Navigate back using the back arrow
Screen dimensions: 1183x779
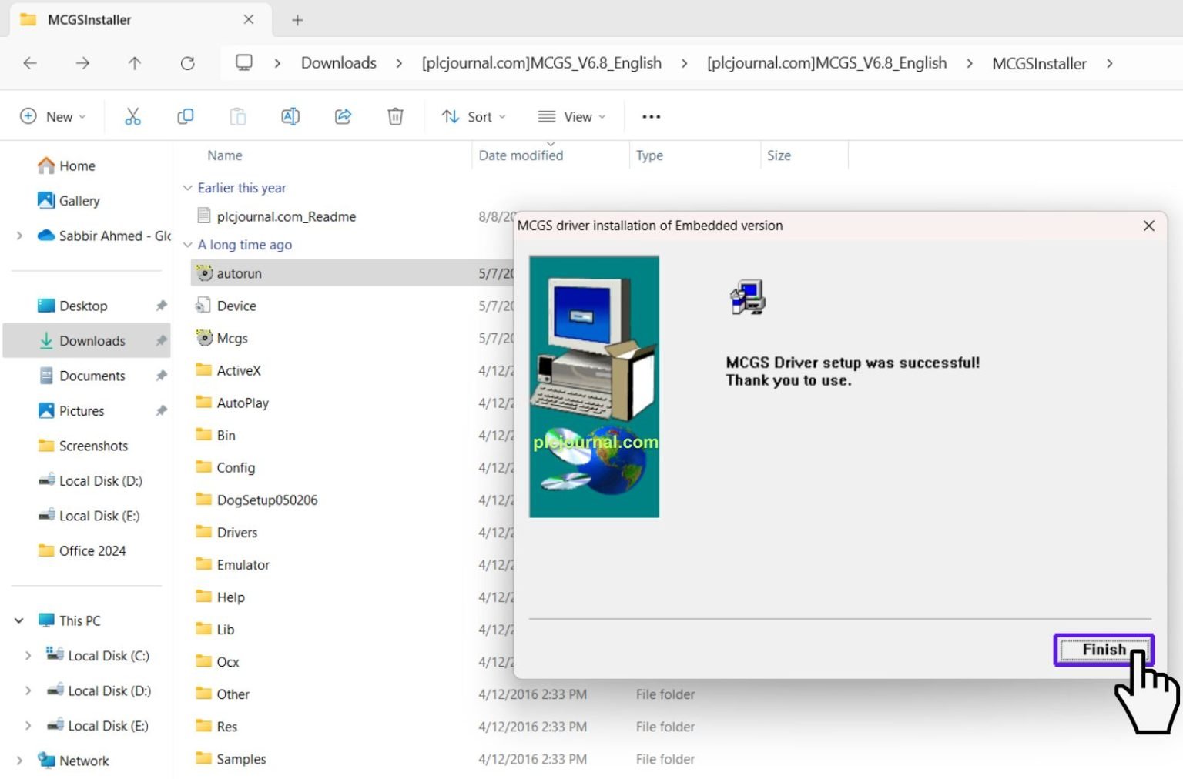tap(30, 63)
